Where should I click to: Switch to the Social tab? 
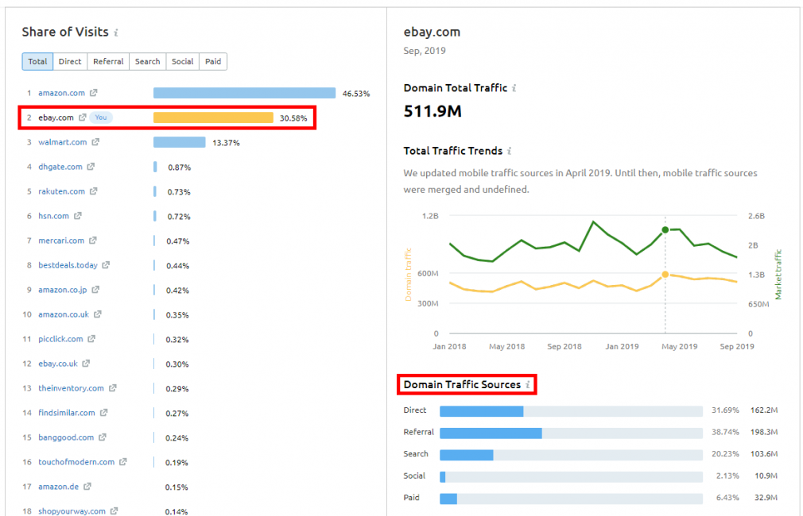(182, 61)
